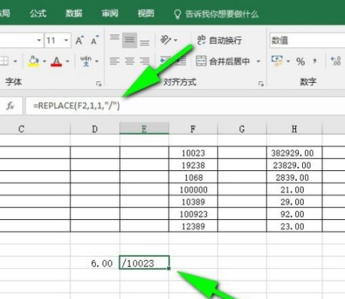Open the 审阅 (Review) tab

coord(110,13)
